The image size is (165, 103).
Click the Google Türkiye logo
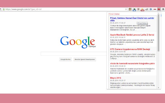coord(78,42)
